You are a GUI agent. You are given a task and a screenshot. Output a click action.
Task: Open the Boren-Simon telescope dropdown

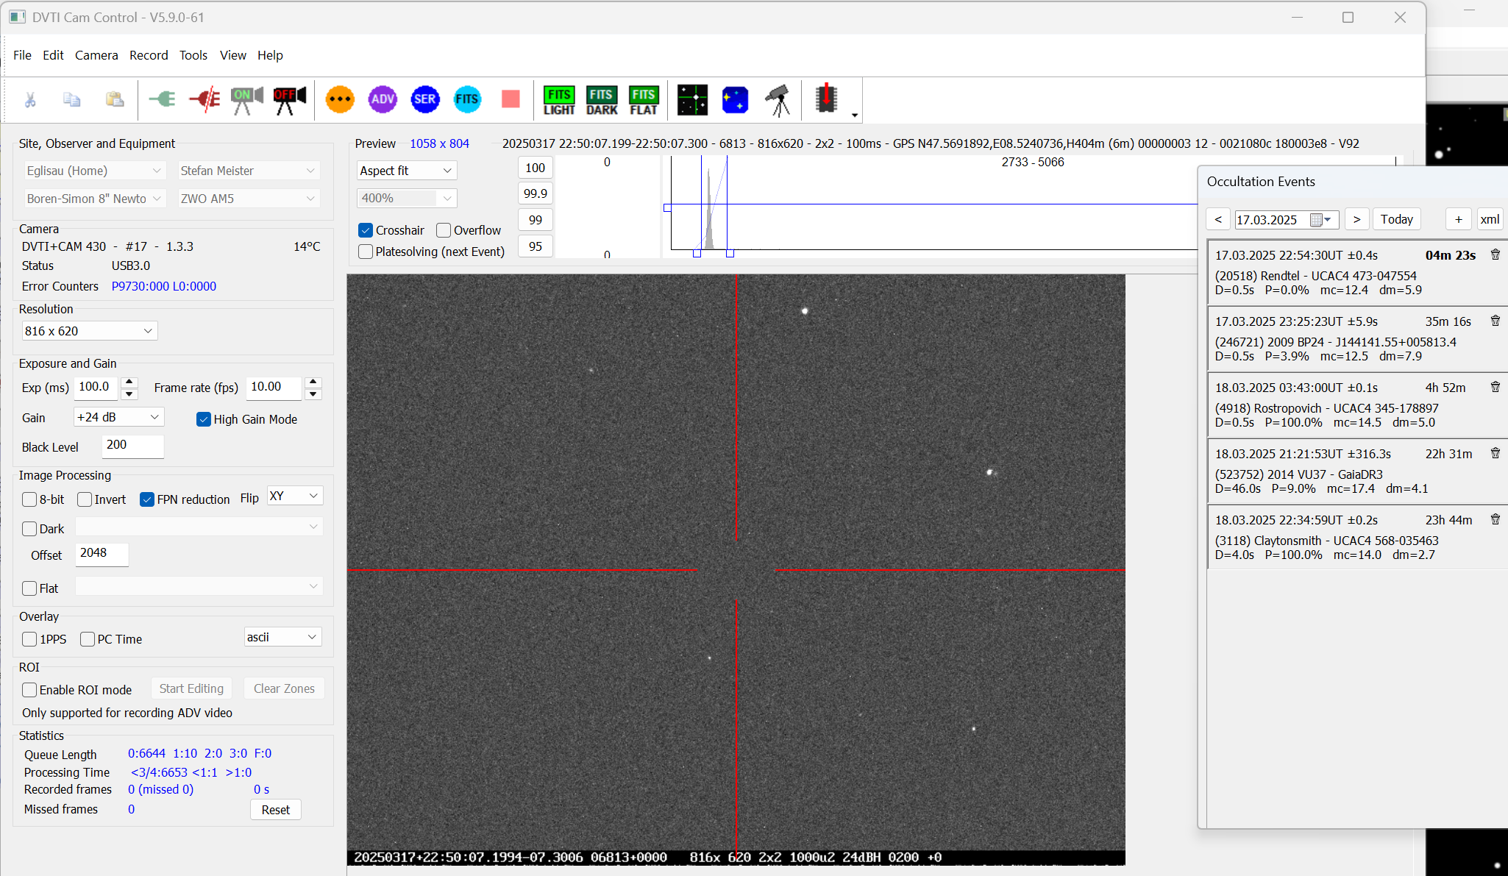pos(94,199)
